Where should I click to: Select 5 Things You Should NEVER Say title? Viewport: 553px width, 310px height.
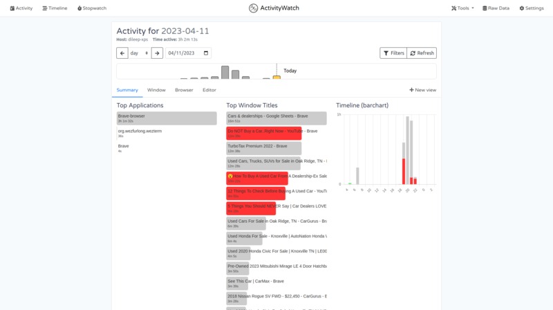[x=276, y=208]
